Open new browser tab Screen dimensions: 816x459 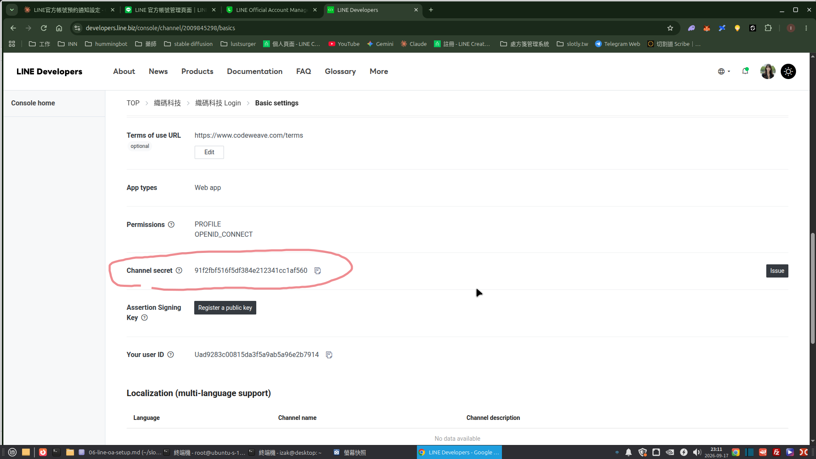coord(431,10)
